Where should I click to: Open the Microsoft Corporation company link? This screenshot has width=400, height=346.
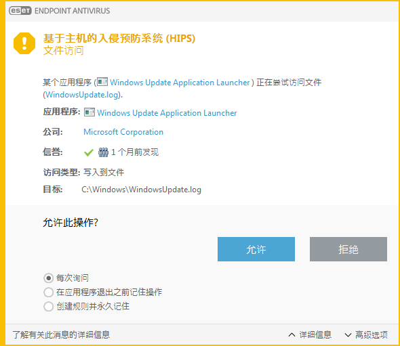coord(123,132)
